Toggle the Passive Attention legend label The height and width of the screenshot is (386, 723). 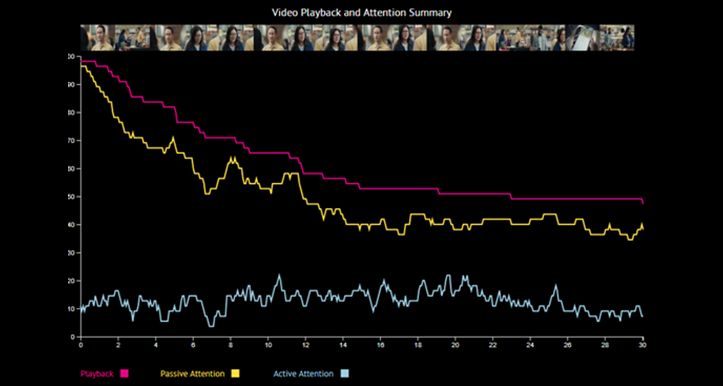point(192,373)
